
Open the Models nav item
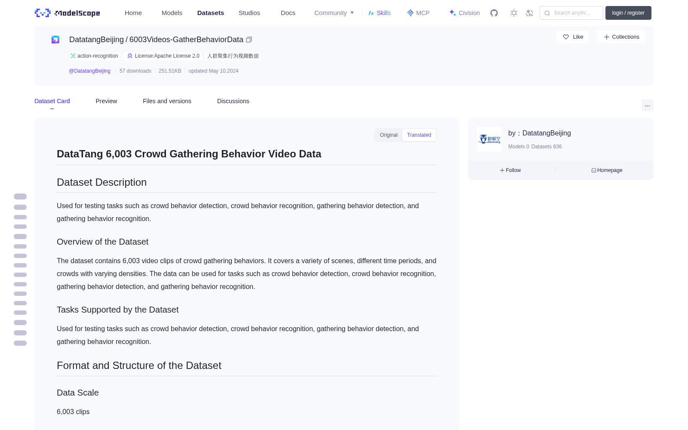tap(172, 13)
